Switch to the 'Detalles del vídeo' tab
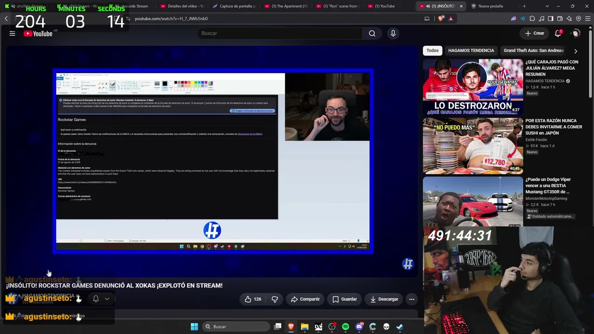This screenshot has width=594, height=334. tap(182, 6)
